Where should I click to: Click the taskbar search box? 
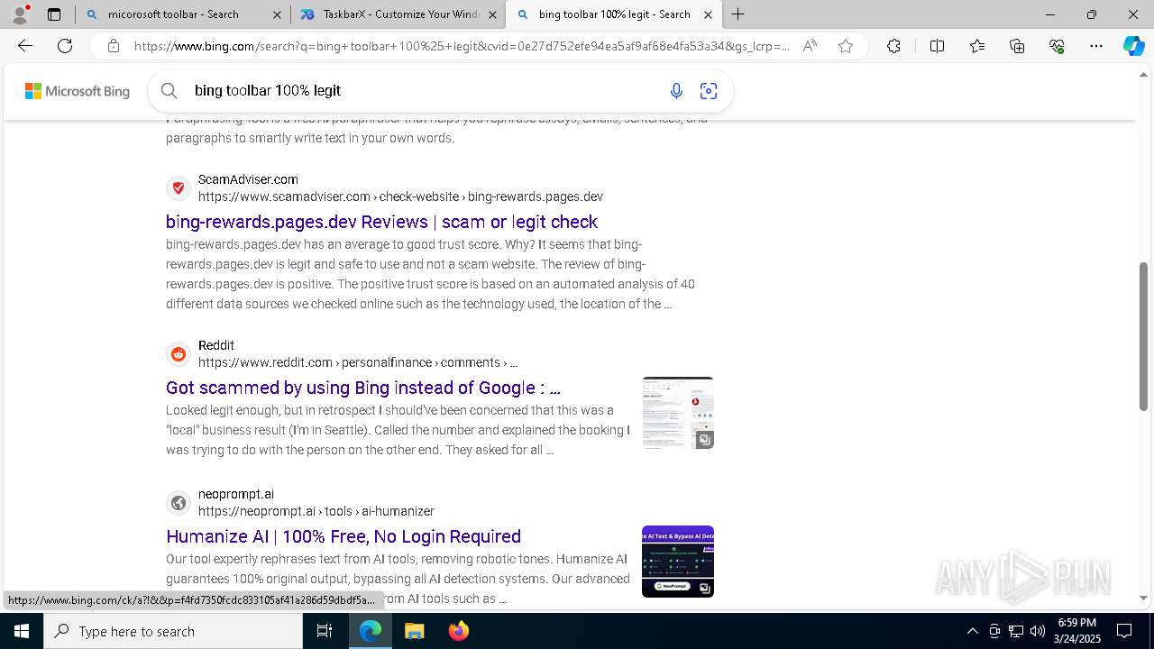(173, 631)
